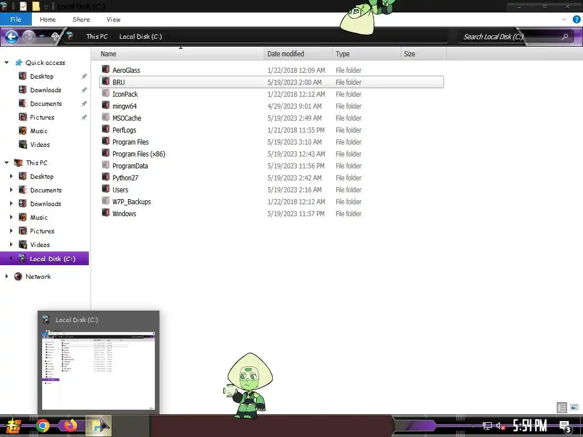The width and height of the screenshot is (583, 437).
Task: Select the Users folder icon
Action: [105, 189]
